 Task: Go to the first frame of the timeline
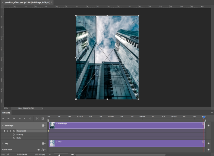coord(3,118)
